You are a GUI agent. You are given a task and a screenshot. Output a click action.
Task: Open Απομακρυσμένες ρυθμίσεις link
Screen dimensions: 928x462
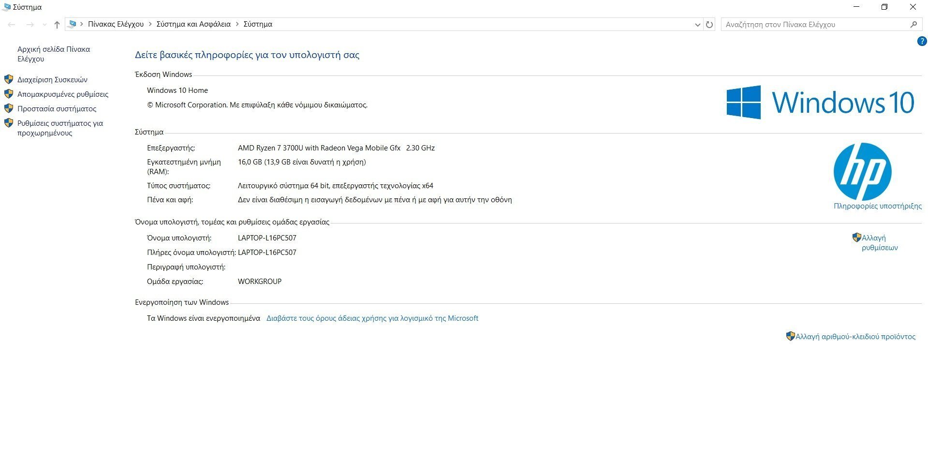point(63,94)
